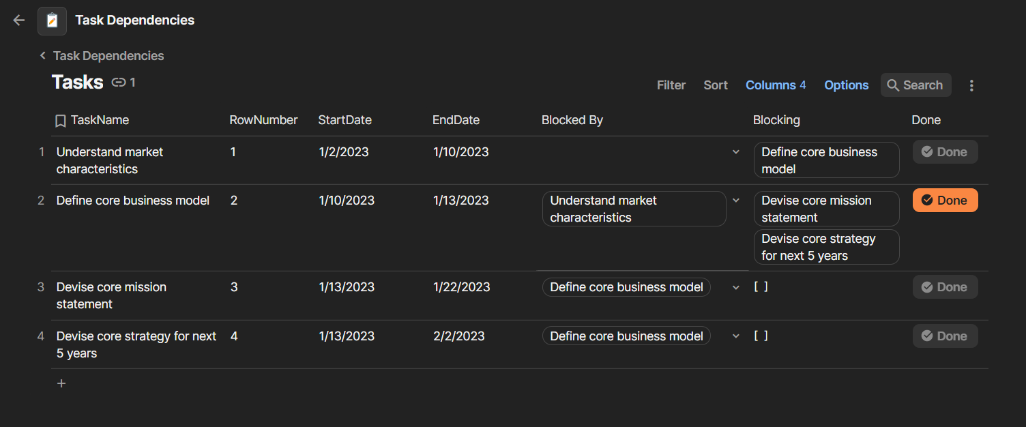
Task: Click the back arrow icon
Action: point(19,20)
